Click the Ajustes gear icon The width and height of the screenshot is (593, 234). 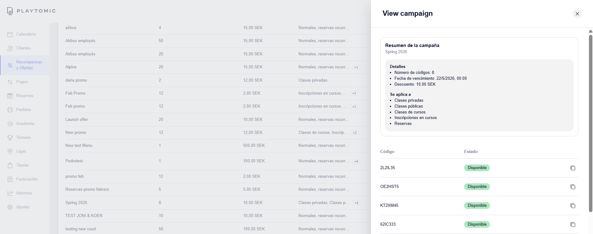(10, 207)
